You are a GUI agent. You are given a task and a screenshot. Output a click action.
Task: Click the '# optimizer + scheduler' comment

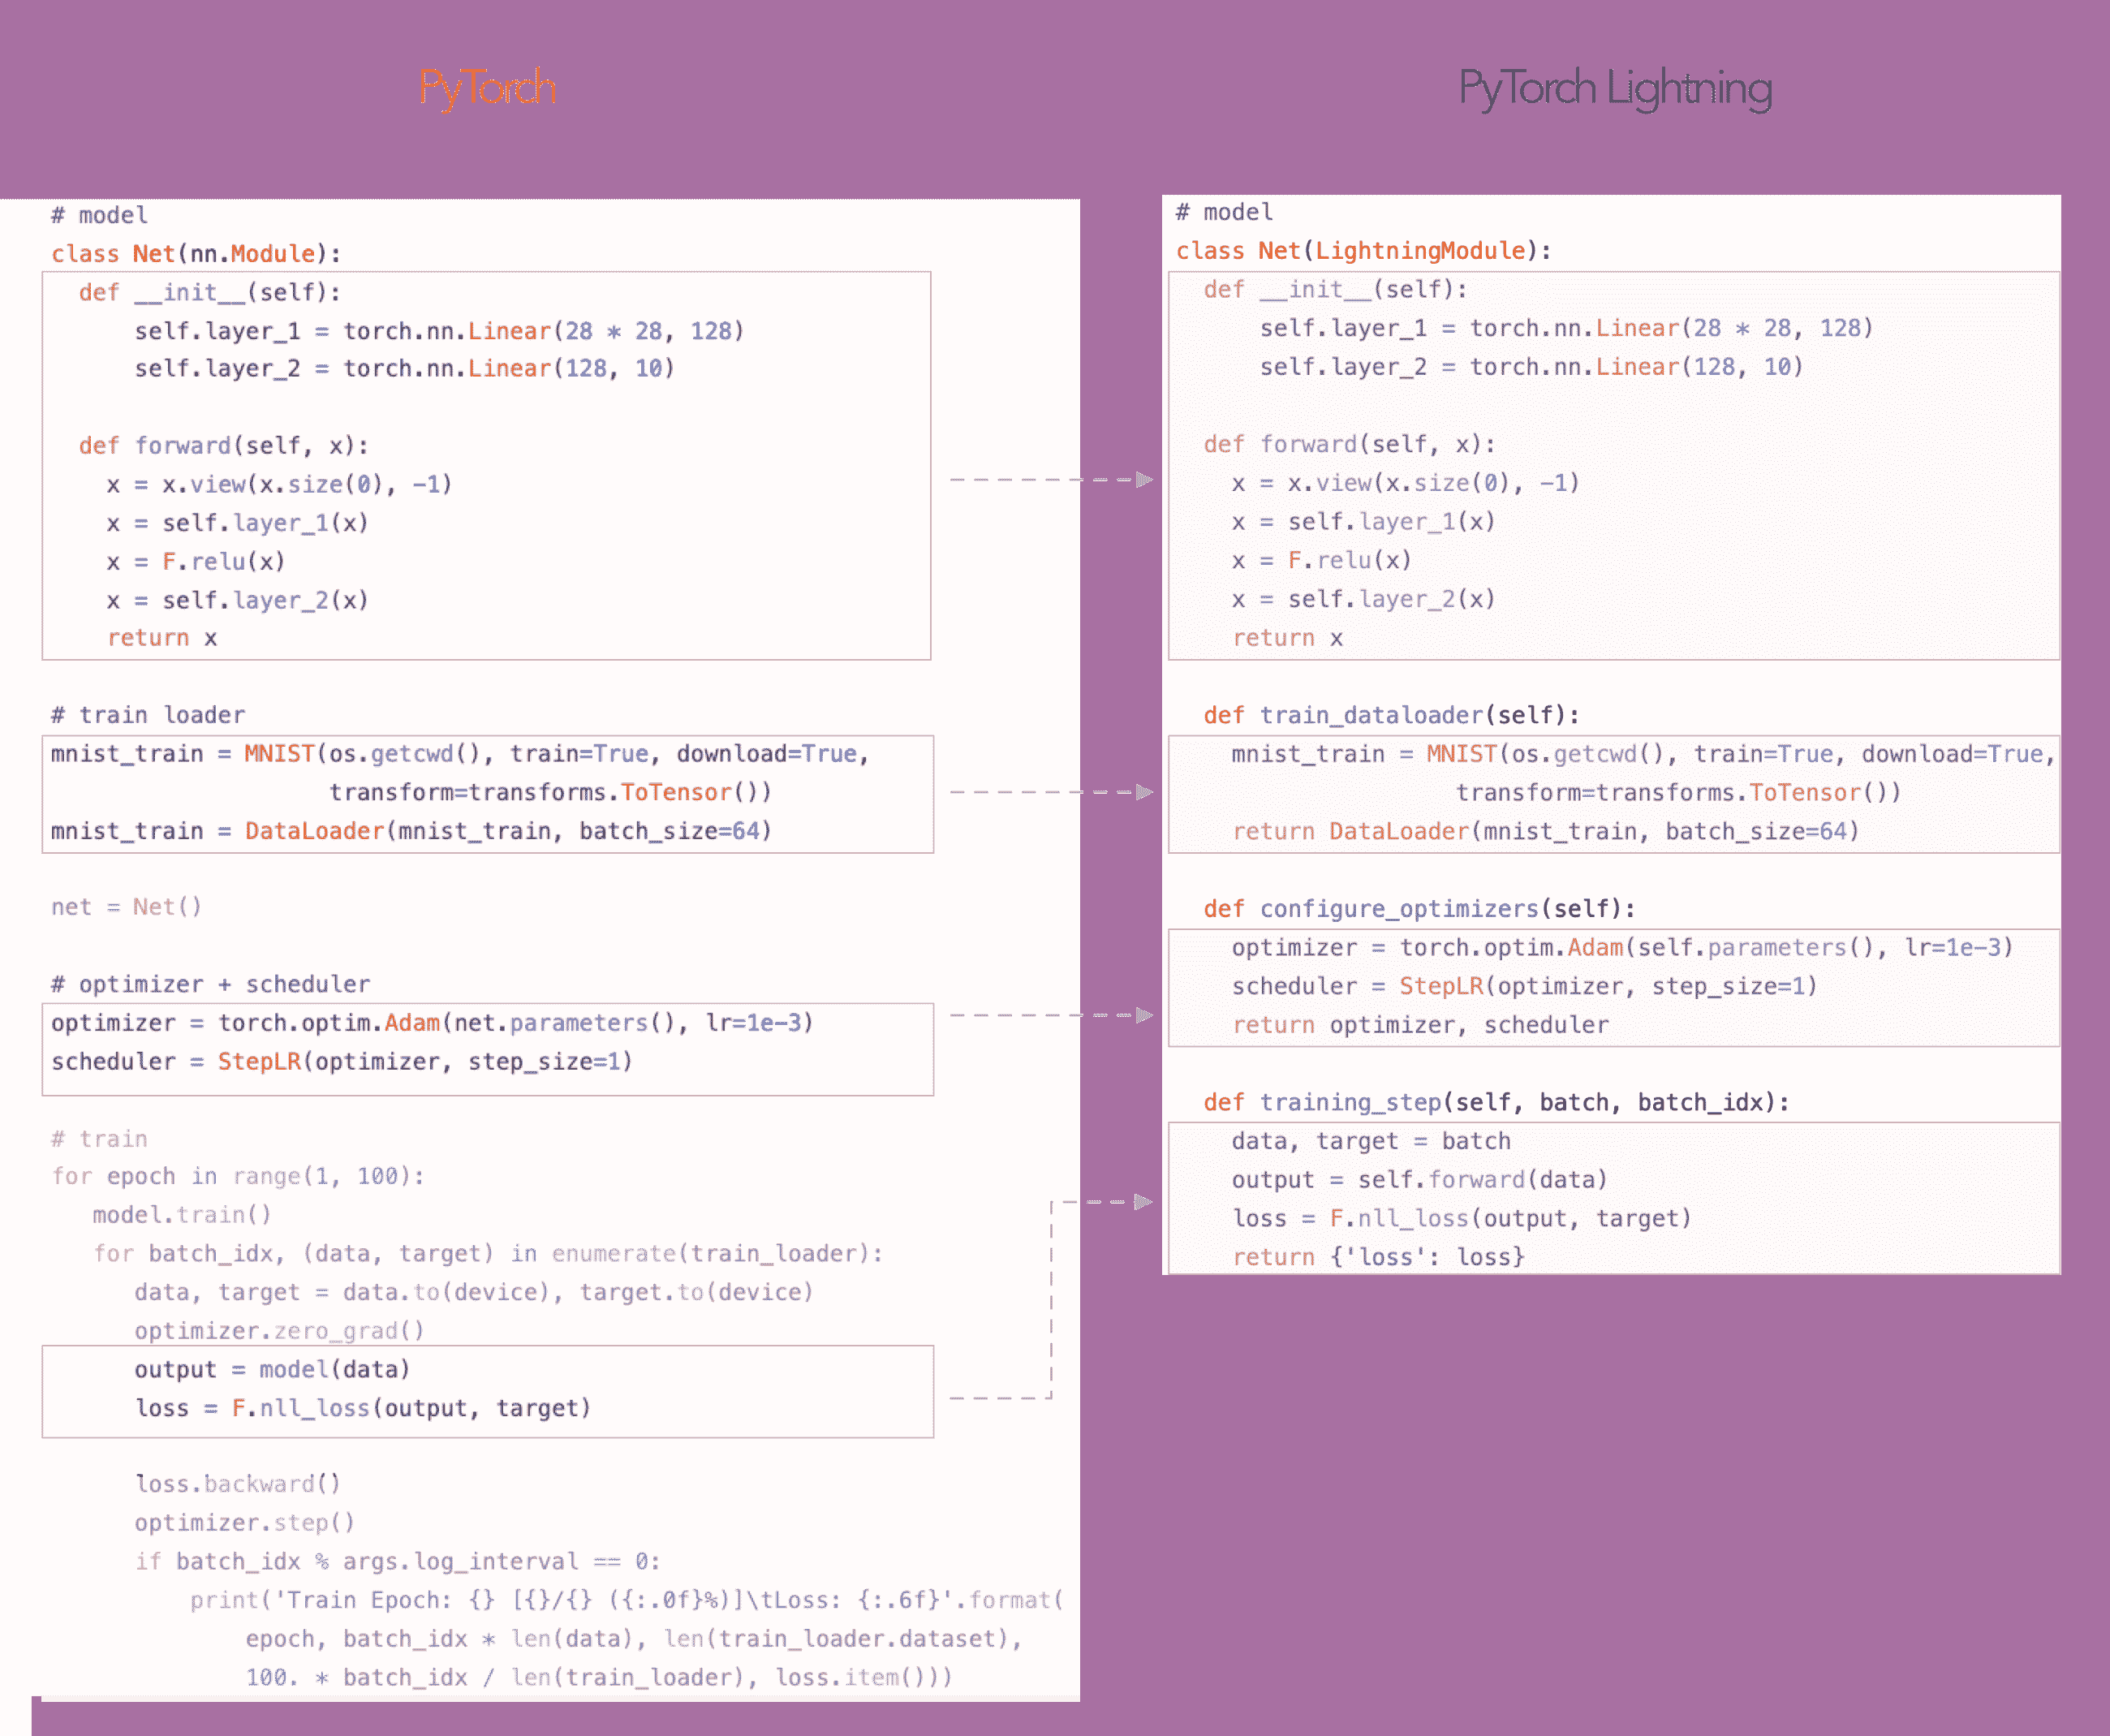pos(210,984)
